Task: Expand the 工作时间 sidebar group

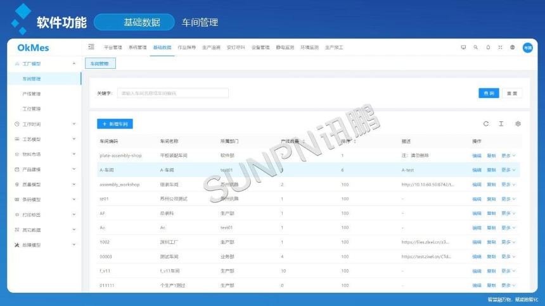Action: (74, 124)
